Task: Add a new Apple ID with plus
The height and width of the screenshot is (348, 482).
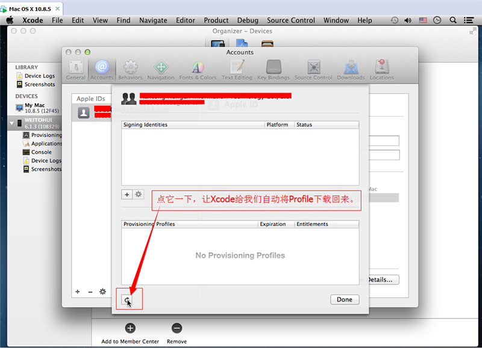Action: click(x=78, y=292)
